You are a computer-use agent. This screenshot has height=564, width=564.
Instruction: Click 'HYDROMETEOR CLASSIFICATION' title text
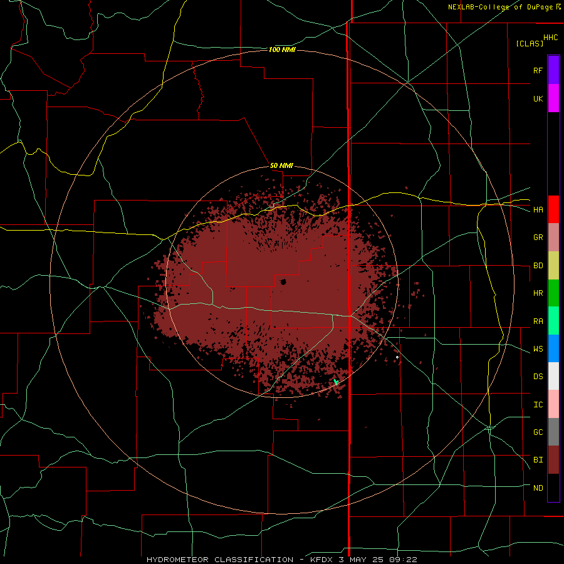tap(220, 560)
